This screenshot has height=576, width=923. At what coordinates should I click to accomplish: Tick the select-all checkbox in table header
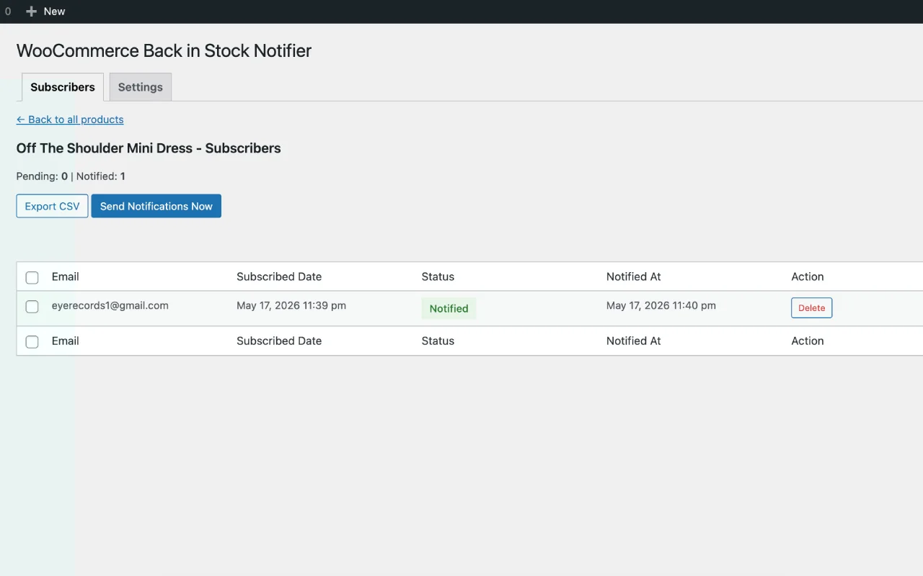[x=32, y=277]
